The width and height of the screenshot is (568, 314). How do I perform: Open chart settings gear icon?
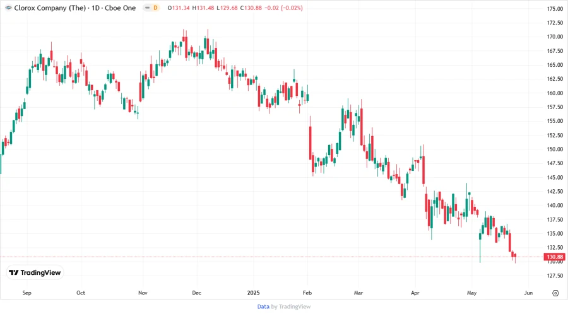coord(555,293)
